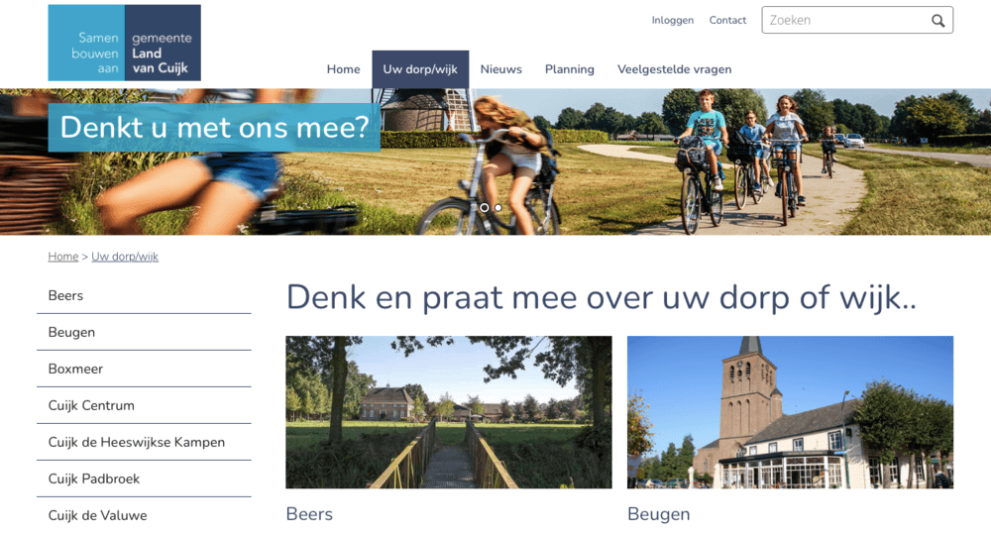Click the search magnifier icon

937,21
